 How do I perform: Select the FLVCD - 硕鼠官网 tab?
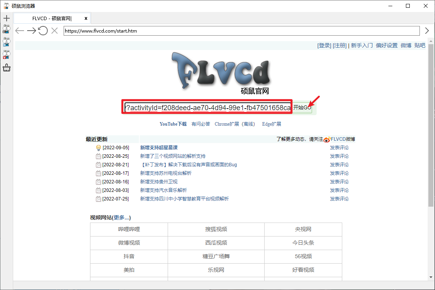pos(52,18)
